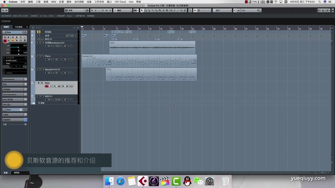Click the camera icon next to workspace preset
Screen dimensions: 335x188
coord(87,10)
